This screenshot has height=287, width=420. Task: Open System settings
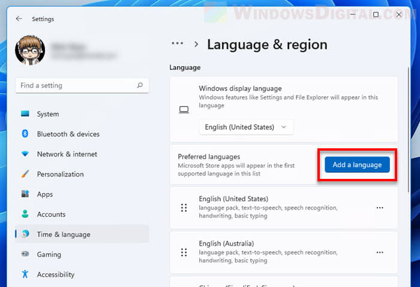(82, 114)
